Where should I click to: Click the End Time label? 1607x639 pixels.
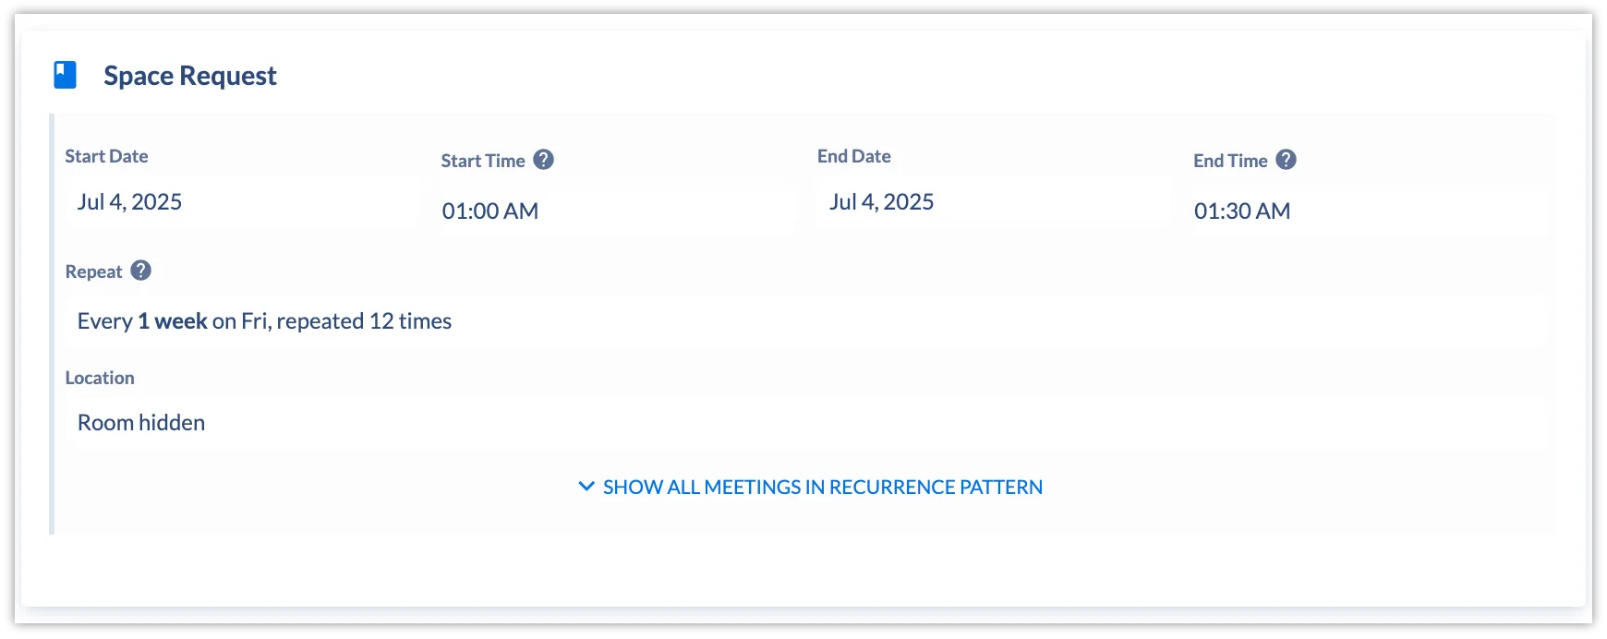[1230, 161]
